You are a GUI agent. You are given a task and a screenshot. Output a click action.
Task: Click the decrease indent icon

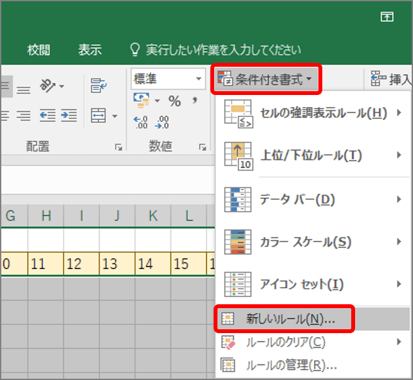tap(48, 116)
